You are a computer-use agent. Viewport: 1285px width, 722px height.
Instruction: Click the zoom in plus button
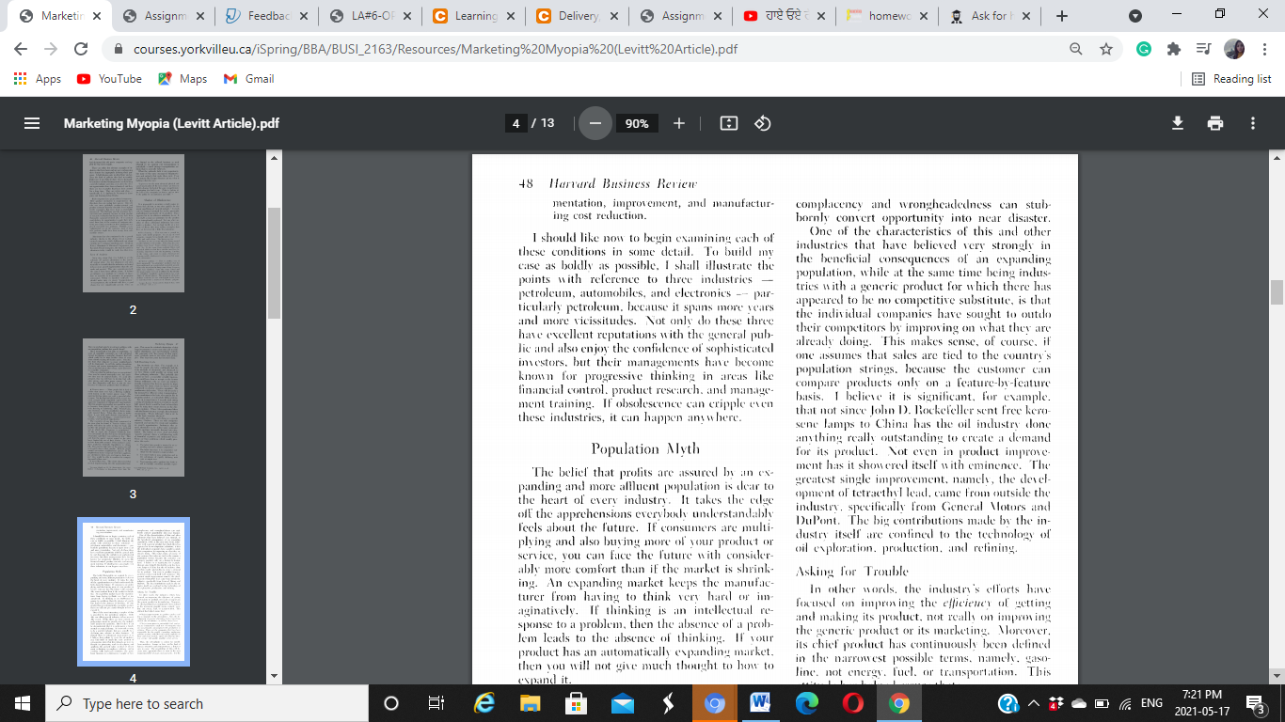coord(679,123)
